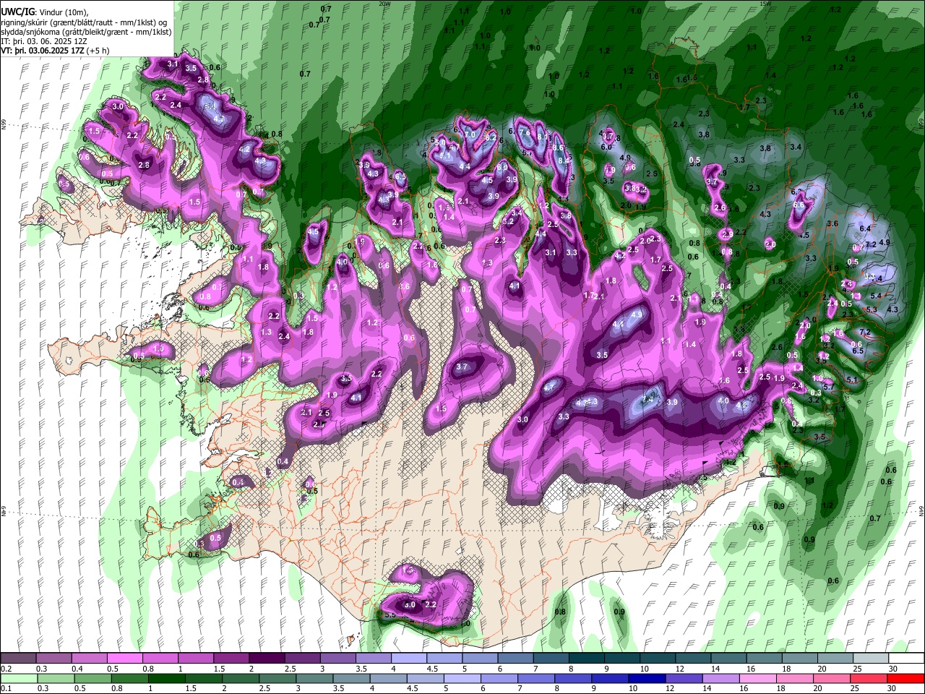Click the darkest purple 2–2.5 snow swatch
The height and width of the screenshot is (694, 925).
tap(266, 659)
